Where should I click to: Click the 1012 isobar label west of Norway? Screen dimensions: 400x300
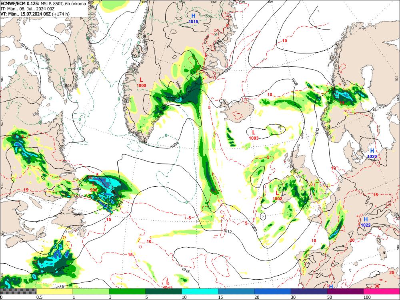click(316, 131)
